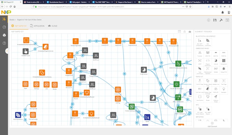Pick Buzzer element in toolbox

(x=208, y=98)
